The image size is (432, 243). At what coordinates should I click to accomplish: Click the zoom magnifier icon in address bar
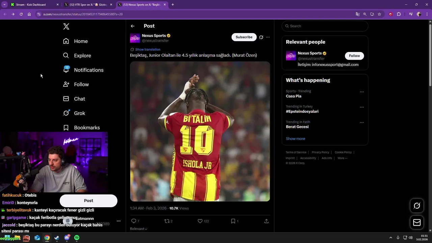tap(365, 14)
